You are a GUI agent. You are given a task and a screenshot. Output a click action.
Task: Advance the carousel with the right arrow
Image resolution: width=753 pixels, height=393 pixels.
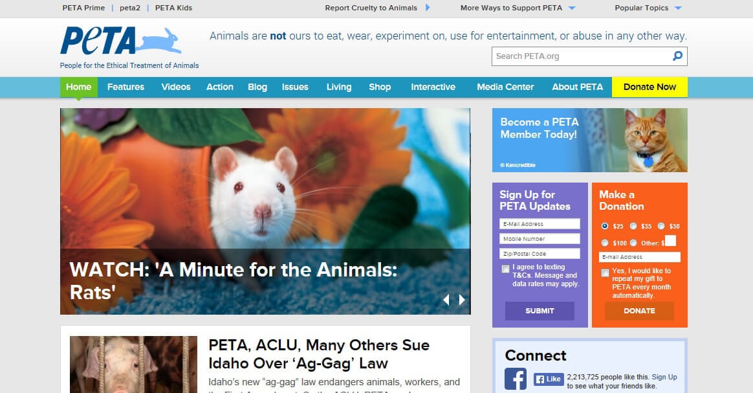coord(461,300)
